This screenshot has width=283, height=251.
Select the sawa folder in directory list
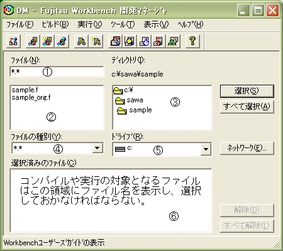point(130,100)
